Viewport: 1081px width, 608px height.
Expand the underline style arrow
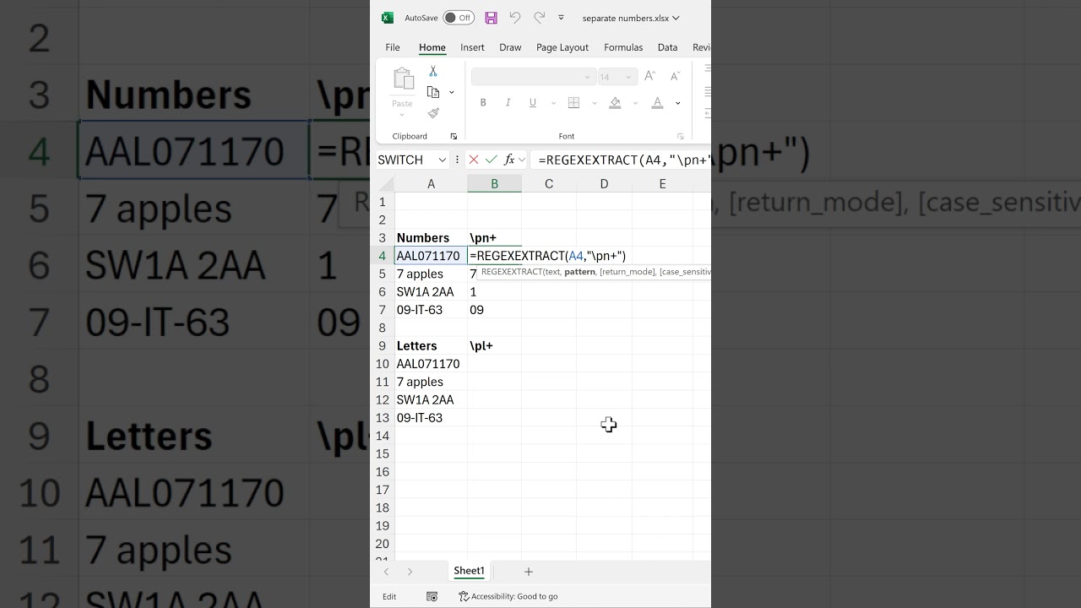552,103
